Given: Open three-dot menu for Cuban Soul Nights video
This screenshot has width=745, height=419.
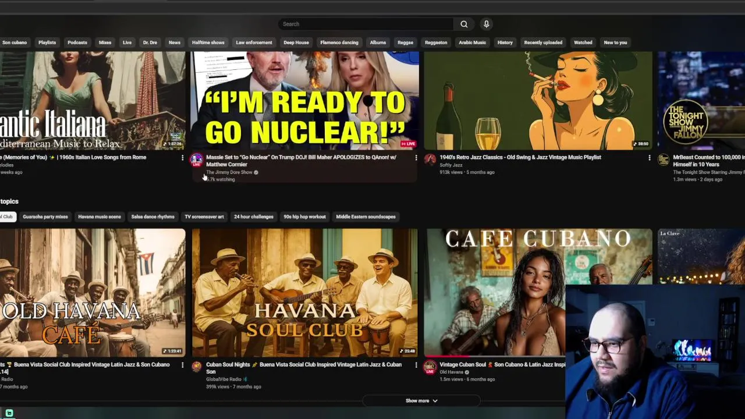Looking at the screenshot, I should point(416,365).
